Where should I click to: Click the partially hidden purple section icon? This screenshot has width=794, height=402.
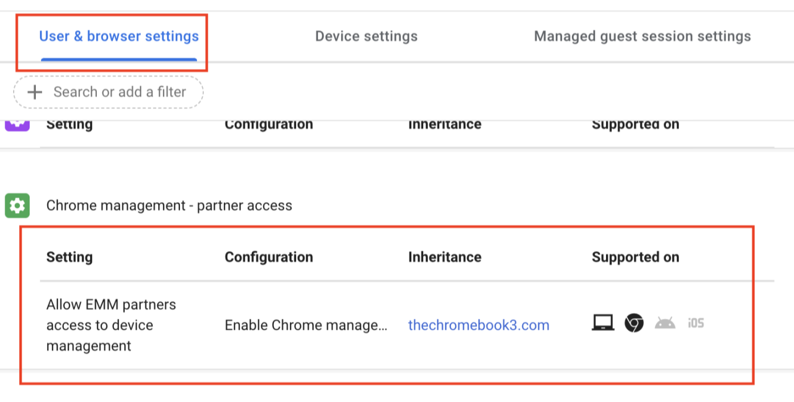tap(17, 125)
